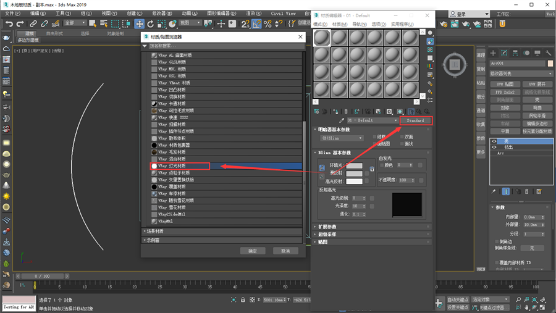Click object color swatch beside Arc001
The height and width of the screenshot is (313, 556).
tap(550, 64)
